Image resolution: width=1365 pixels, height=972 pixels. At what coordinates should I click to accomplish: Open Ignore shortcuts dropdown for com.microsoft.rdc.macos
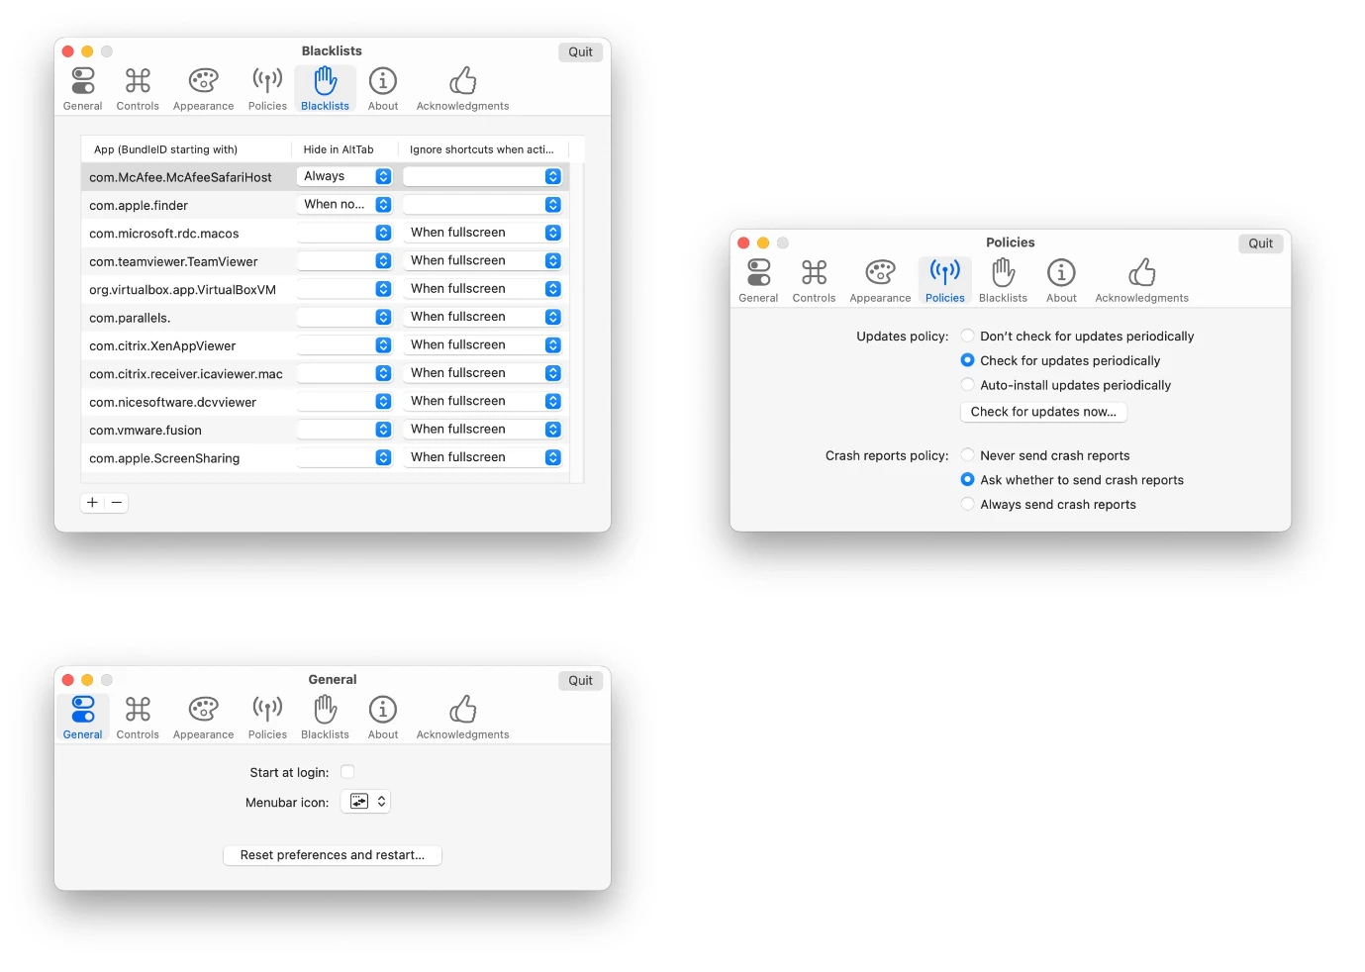pyautogui.click(x=482, y=233)
